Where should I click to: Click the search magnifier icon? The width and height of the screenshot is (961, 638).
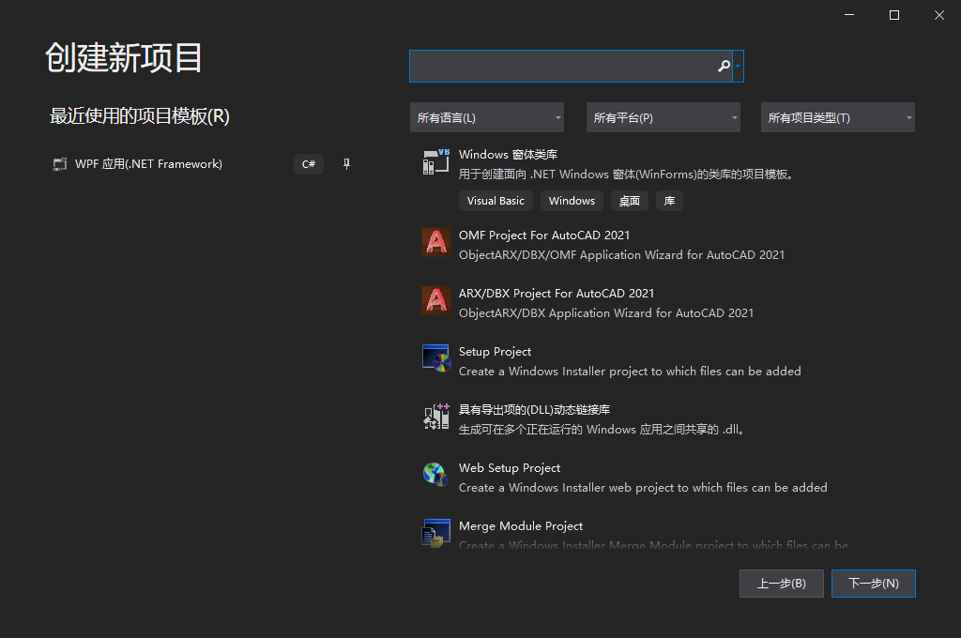[723, 66]
